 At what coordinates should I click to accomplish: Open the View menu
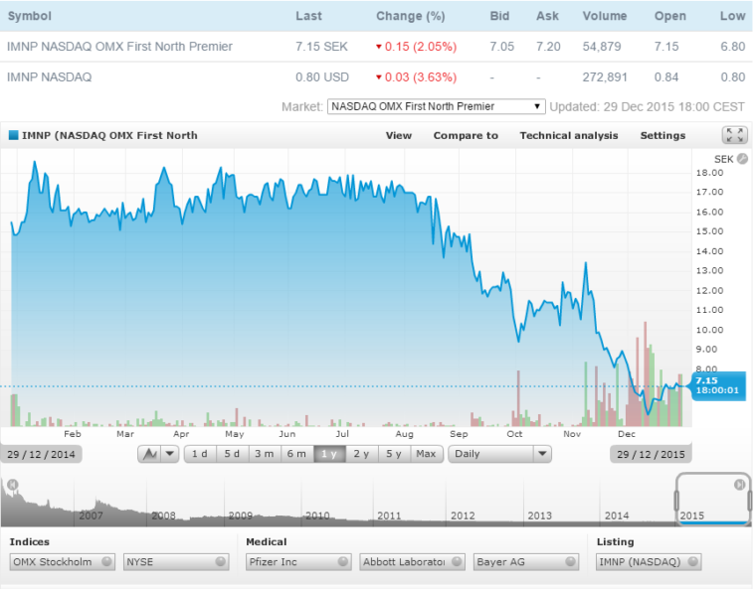[399, 135]
